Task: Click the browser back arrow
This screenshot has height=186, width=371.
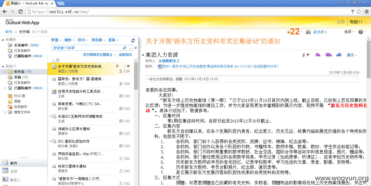Action: tap(5, 12)
